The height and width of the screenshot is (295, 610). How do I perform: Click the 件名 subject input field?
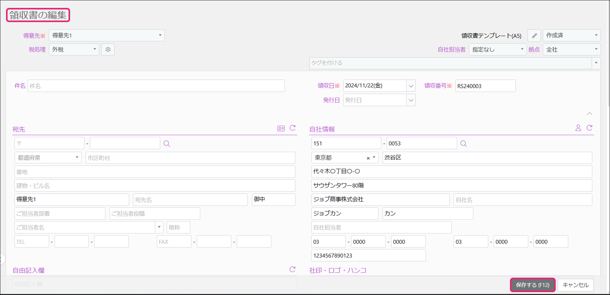click(156, 86)
